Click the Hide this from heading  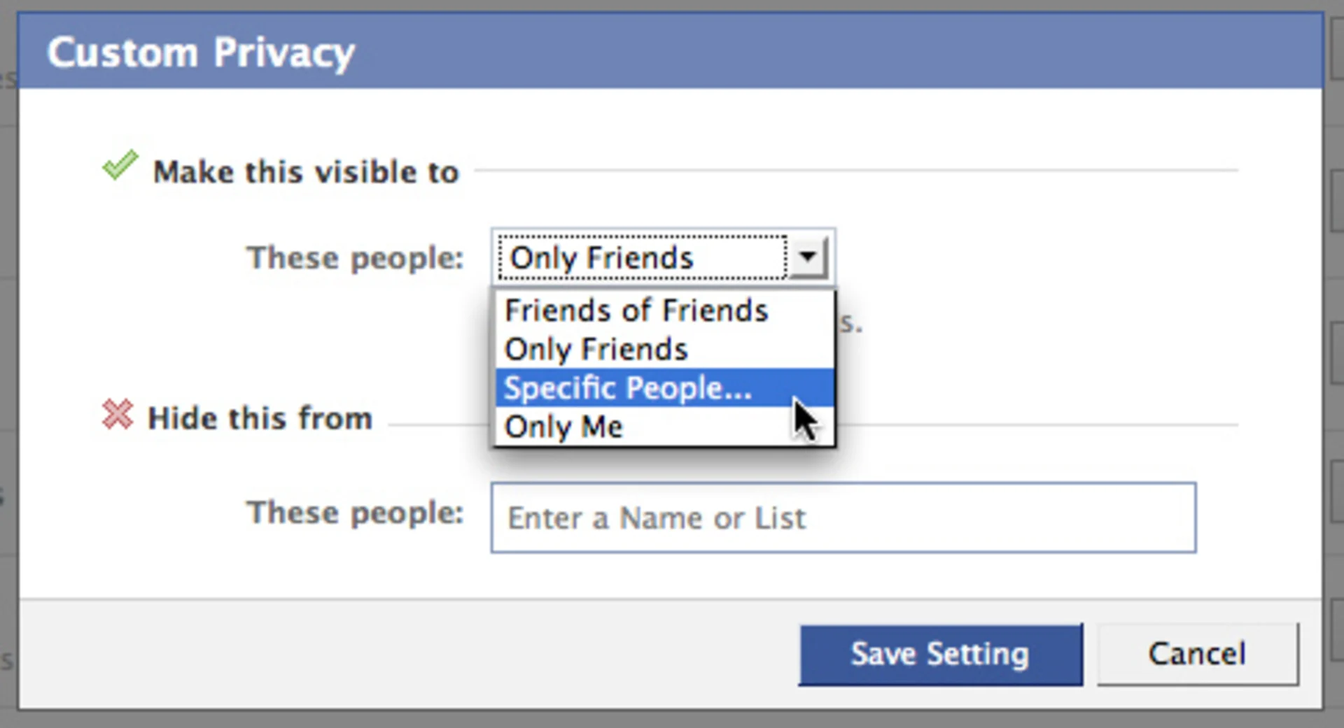[260, 418]
